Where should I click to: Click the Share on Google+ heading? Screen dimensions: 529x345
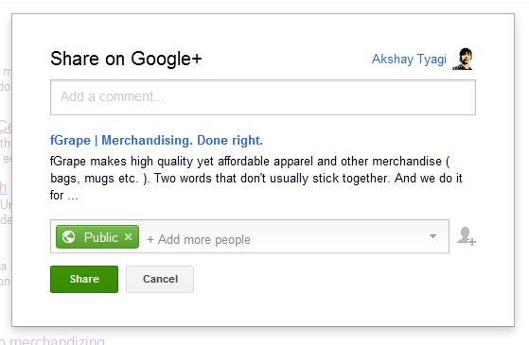click(126, 59)
